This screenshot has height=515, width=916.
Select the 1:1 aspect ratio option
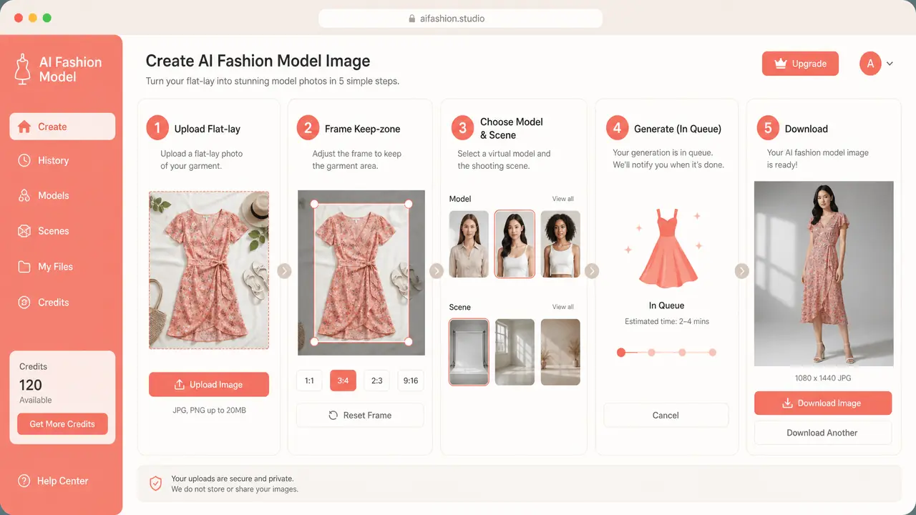tap(309, 381)
